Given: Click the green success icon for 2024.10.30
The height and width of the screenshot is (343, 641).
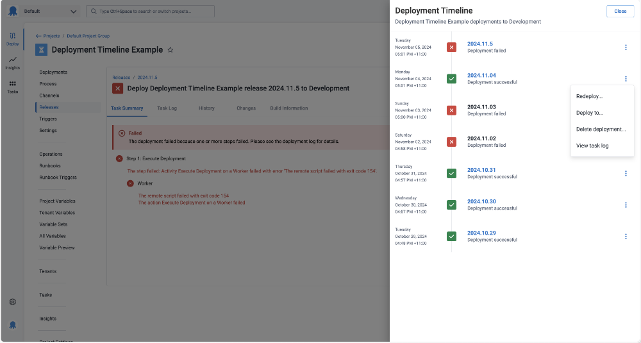Looking at the screenshot, I should [x=451, y=205].
